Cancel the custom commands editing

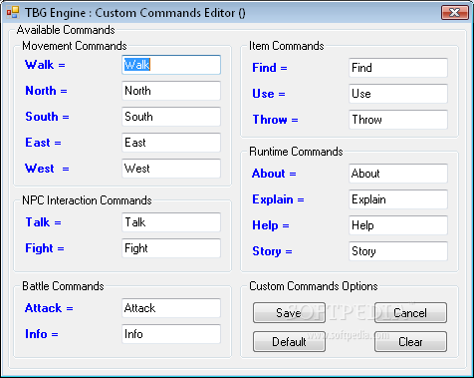(410, 312)
